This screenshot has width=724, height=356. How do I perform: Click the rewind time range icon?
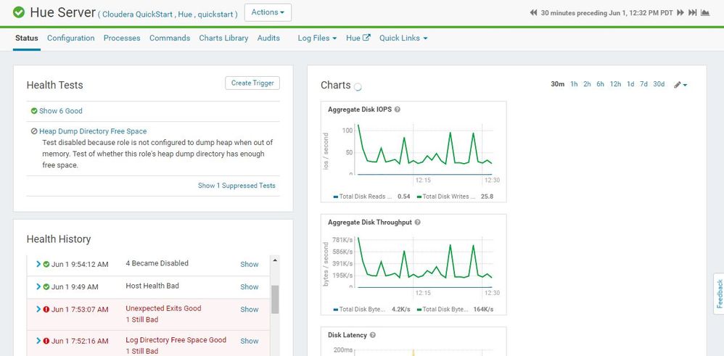pyautogui.click(x=533, y=13)
